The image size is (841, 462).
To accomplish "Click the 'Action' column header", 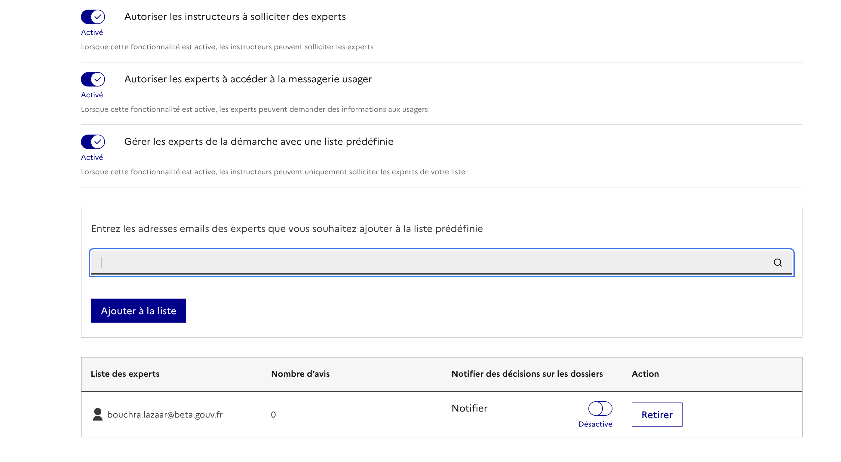I will click(x=645, y=374).
